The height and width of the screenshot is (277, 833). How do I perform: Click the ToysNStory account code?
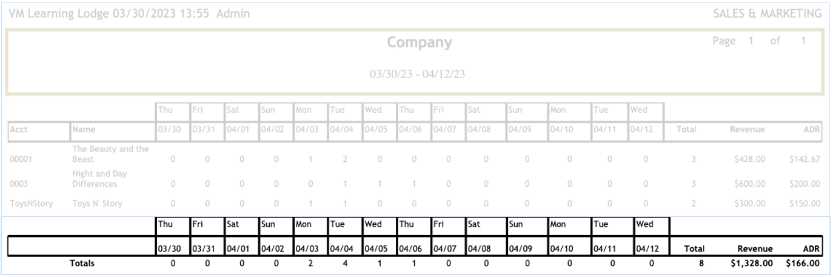(31, 203)
